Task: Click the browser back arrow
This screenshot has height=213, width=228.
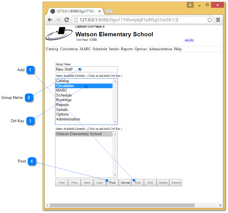Action: tap(50, 20)
